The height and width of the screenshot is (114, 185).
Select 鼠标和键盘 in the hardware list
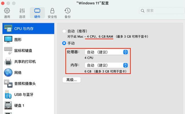(28, 51)
